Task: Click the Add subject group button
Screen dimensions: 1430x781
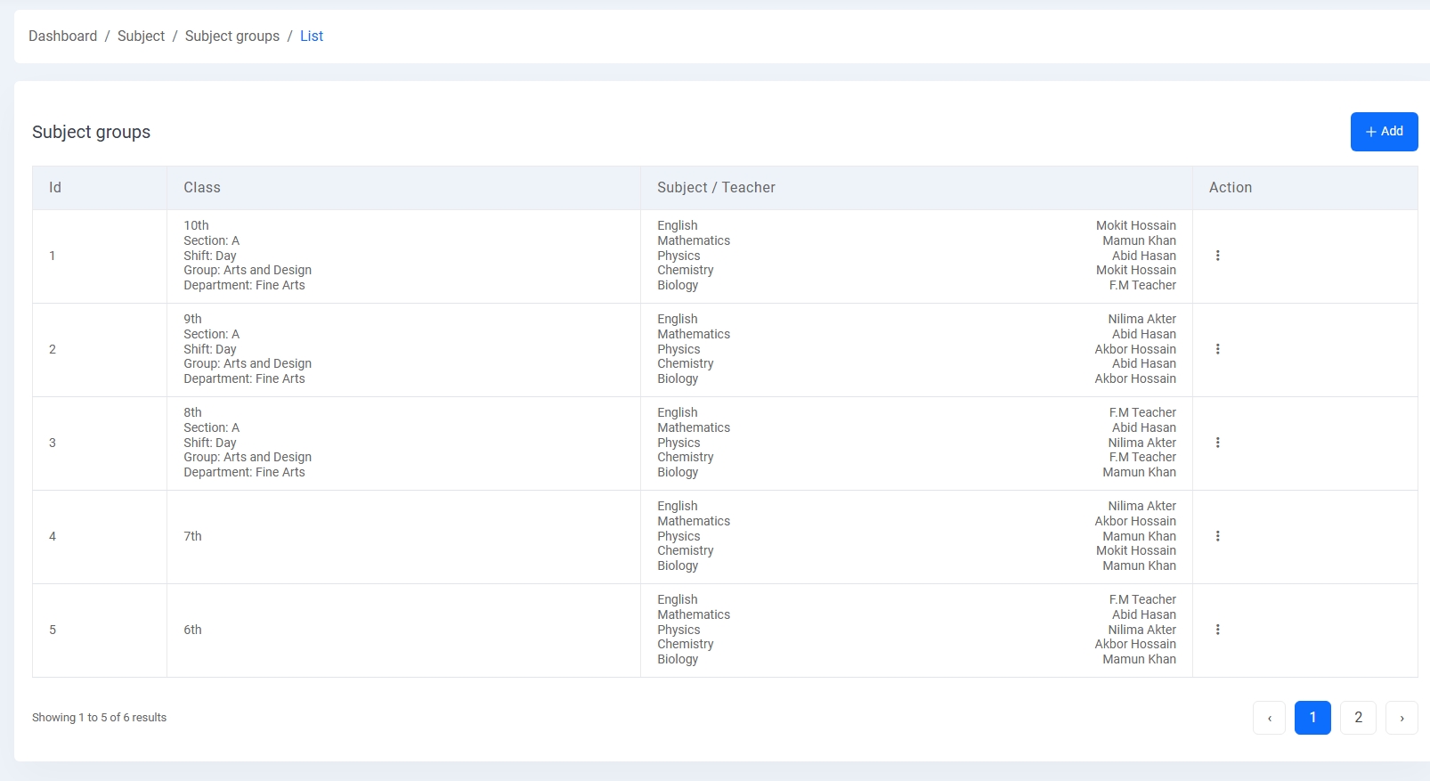Action: 1384,132
